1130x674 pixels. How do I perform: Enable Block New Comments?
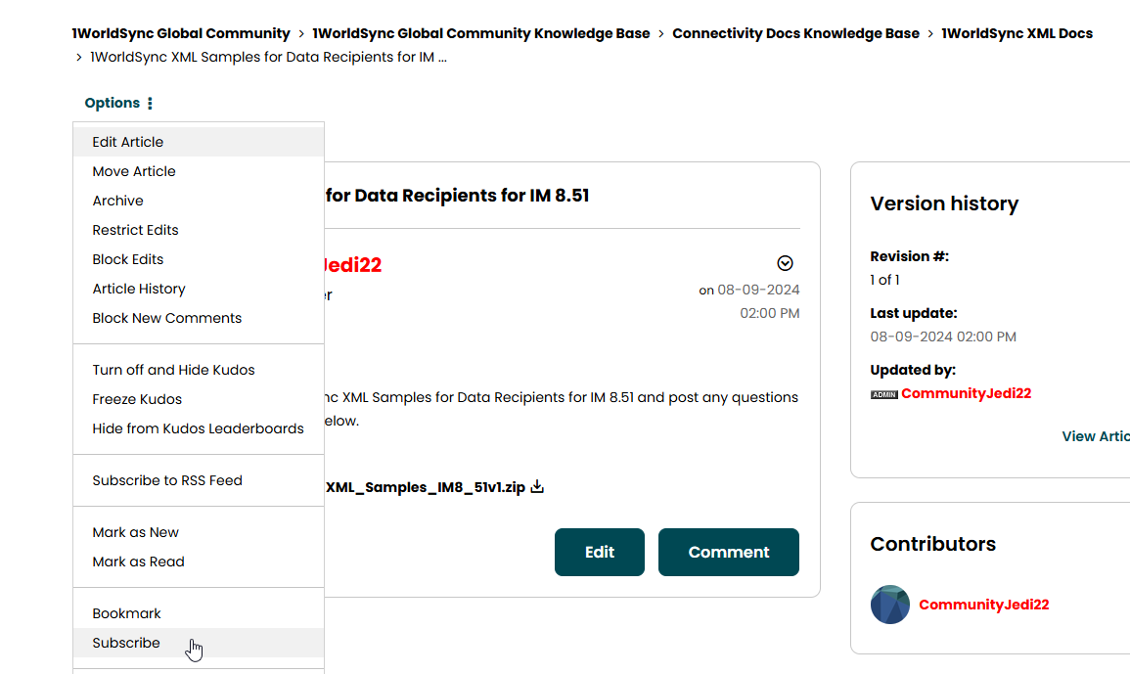166,317
